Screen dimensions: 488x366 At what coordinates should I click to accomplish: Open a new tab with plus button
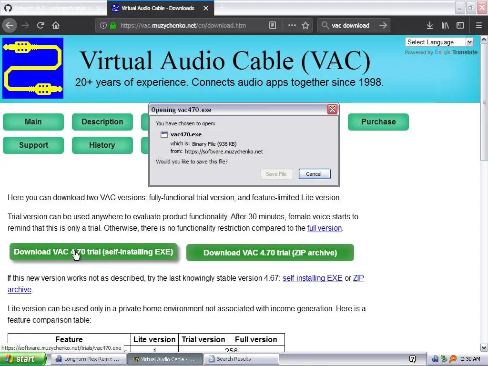point(222,8)
